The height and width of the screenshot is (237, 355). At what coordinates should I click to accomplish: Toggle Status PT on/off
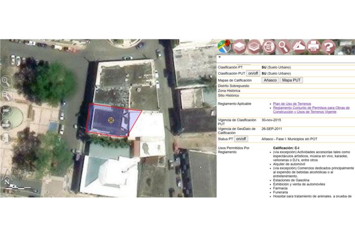click(x=241, y=139)
